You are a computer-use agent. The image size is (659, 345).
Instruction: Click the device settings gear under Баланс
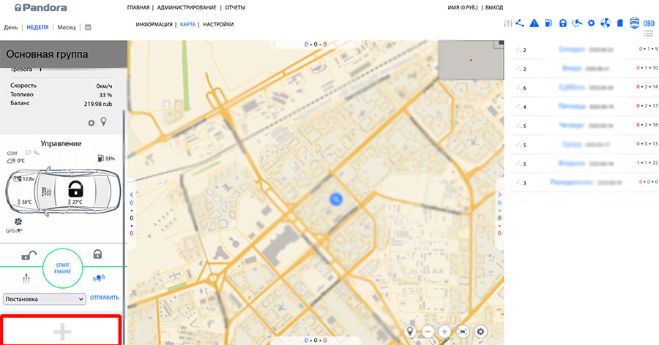click(x=92, y=123)
